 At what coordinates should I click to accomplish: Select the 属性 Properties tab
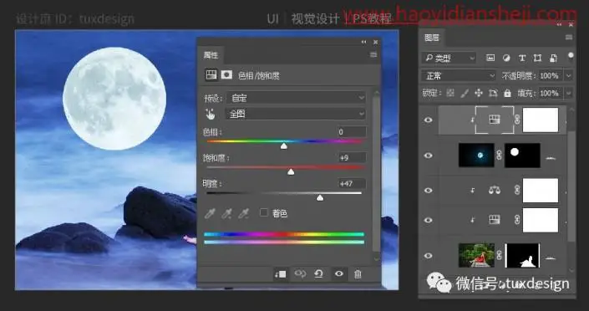(211, 55)
